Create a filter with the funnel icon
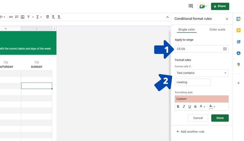The image size is (244, 141). (x=28, y=17)
